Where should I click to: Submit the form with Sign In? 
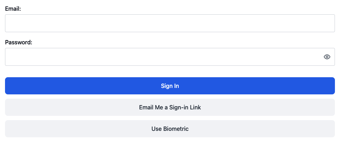point(170,86)
